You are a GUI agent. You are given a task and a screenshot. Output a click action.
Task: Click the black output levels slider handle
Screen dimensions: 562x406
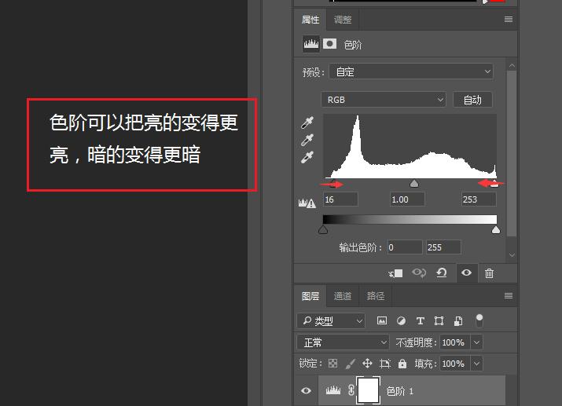point(323,229)
